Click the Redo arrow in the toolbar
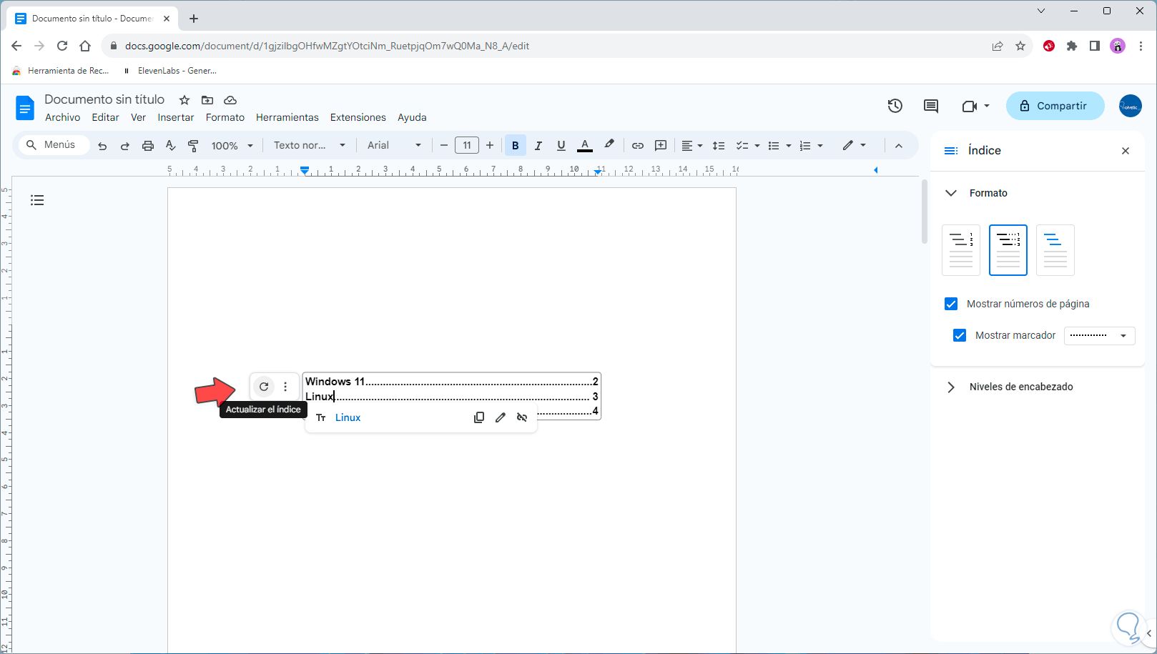 pos(125,146)
